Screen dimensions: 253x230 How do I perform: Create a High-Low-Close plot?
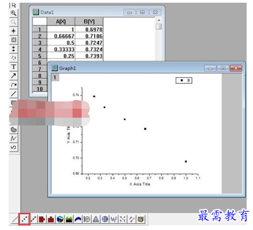(x=114, y=220)
